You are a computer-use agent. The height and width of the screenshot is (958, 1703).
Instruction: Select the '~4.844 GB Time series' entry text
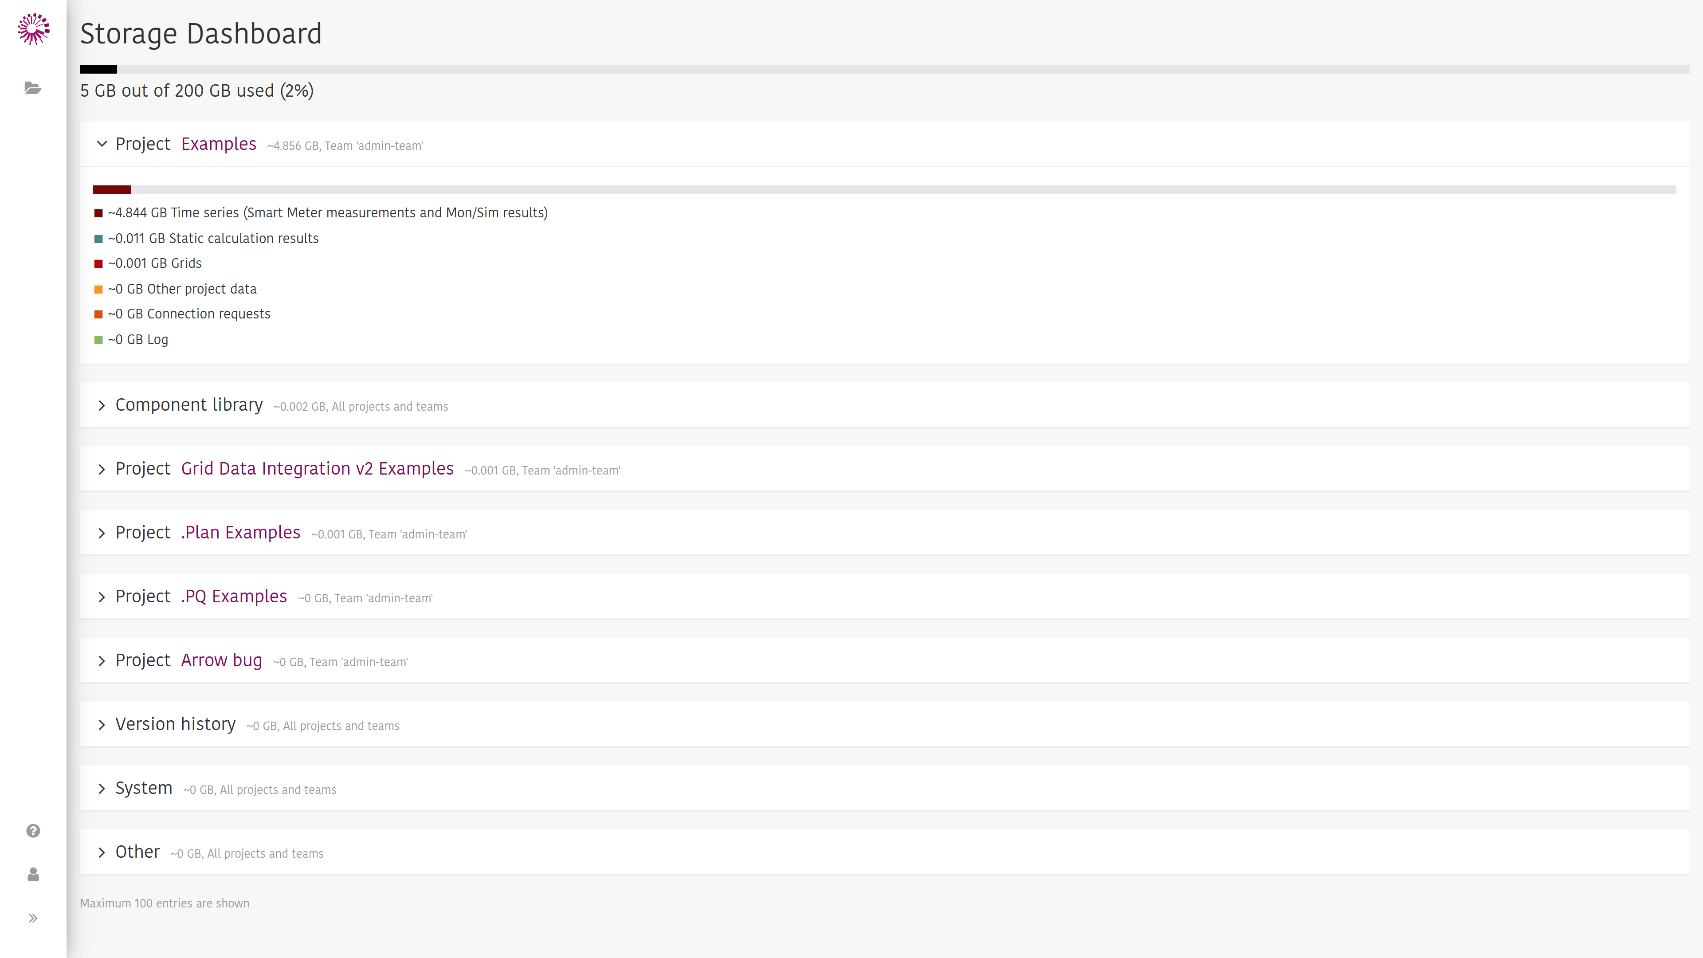[328, 213]
